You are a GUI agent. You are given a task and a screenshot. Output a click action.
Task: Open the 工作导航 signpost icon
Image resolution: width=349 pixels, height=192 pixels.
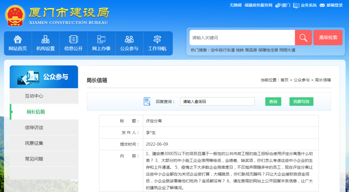pyautogui.click(x=157, y=39)
